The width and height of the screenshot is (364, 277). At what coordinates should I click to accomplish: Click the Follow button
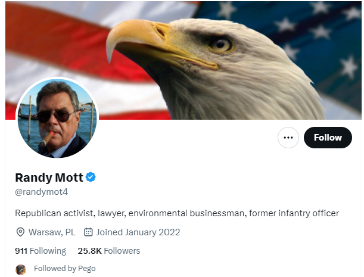[328, 138]
